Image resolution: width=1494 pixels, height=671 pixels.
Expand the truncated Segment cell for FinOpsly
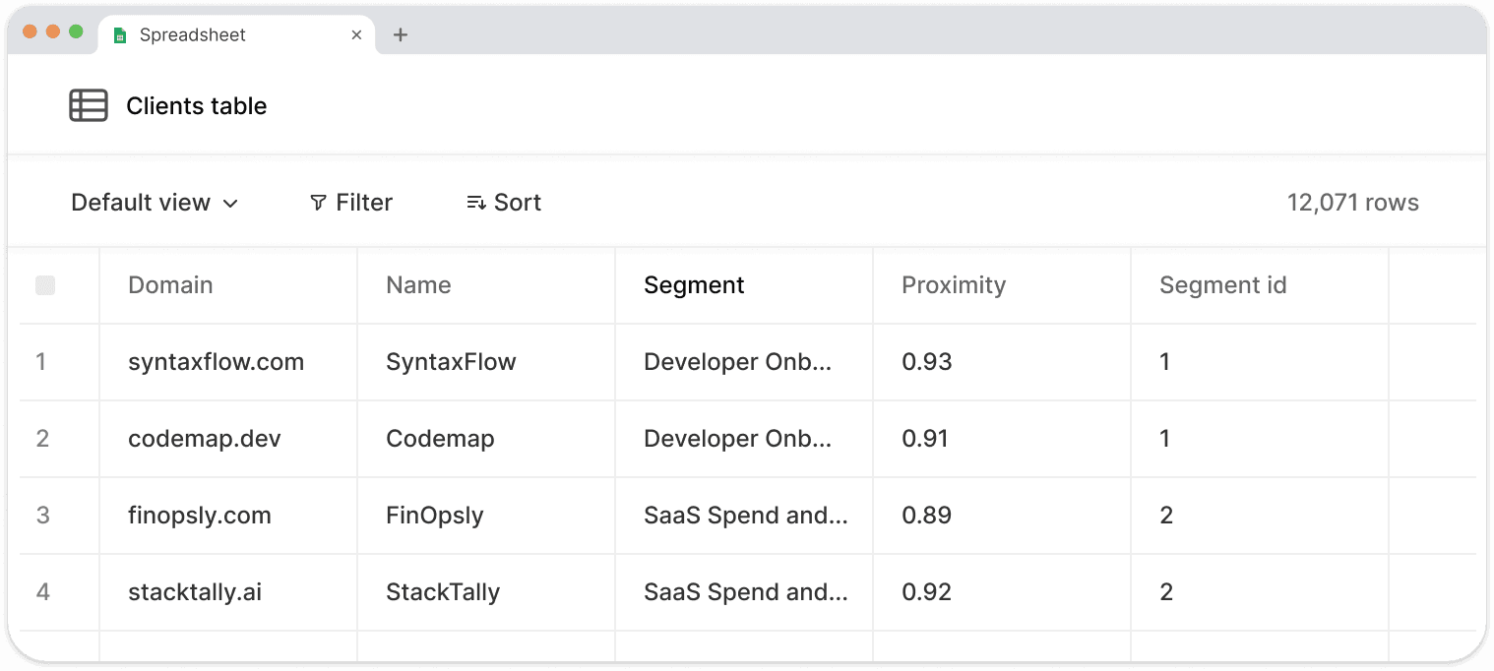pyautogui.click(x=745, y=515)
